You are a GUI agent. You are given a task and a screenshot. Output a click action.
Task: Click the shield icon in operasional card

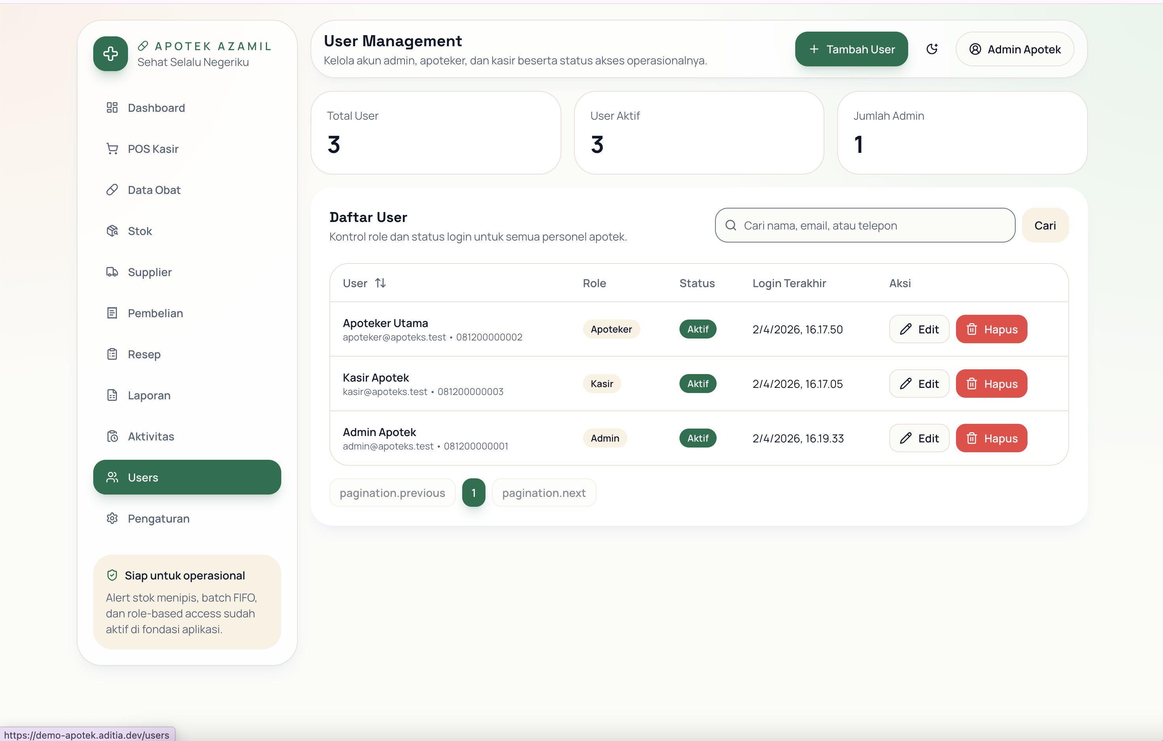pyautogui.click(x=112, y=575)
